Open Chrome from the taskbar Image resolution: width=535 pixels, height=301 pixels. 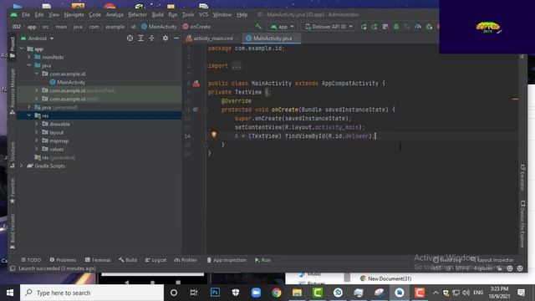(x=277, y=293)
